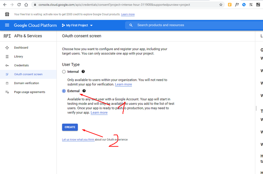Click the Search products and resources field

(194, 25)
